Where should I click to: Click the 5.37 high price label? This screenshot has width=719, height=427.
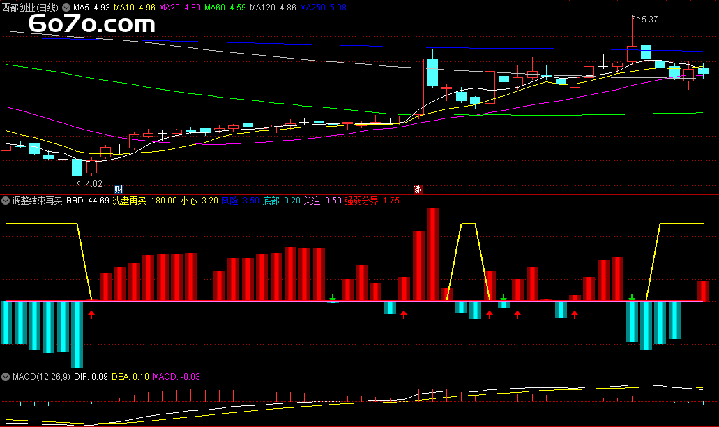click(x=649, y=20)
